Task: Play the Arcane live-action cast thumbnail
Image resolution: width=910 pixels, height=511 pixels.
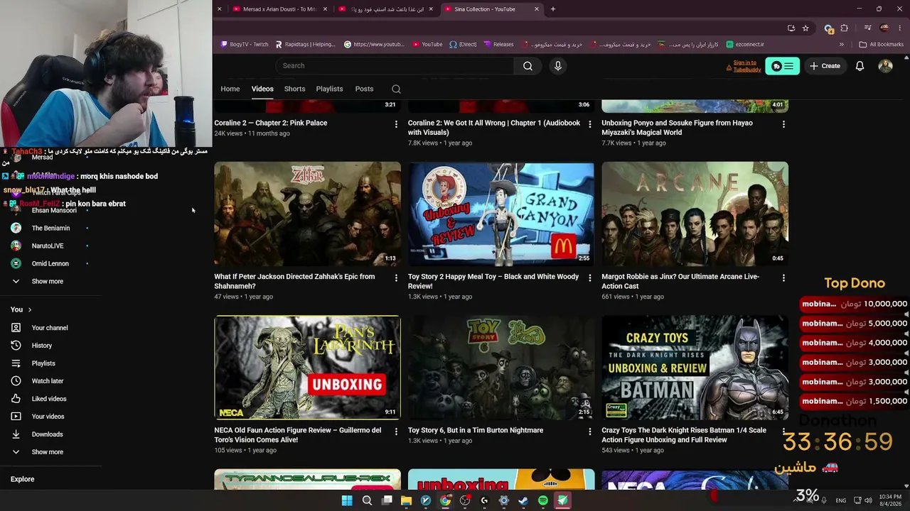Action: (695, 214)
